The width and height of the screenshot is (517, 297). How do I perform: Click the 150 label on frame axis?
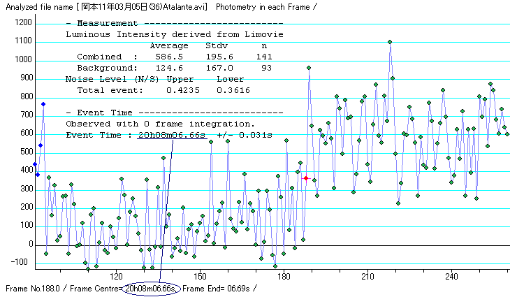click(200, 275)
